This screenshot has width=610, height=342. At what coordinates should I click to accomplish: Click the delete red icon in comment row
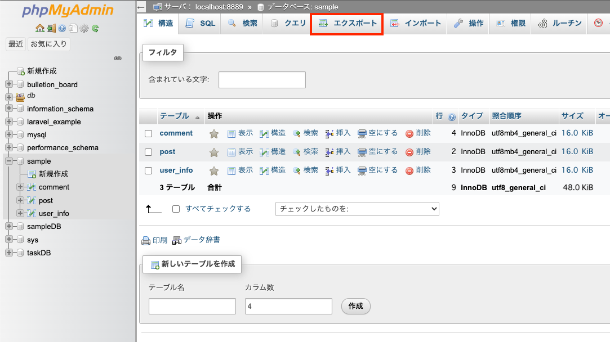[409, 134]
